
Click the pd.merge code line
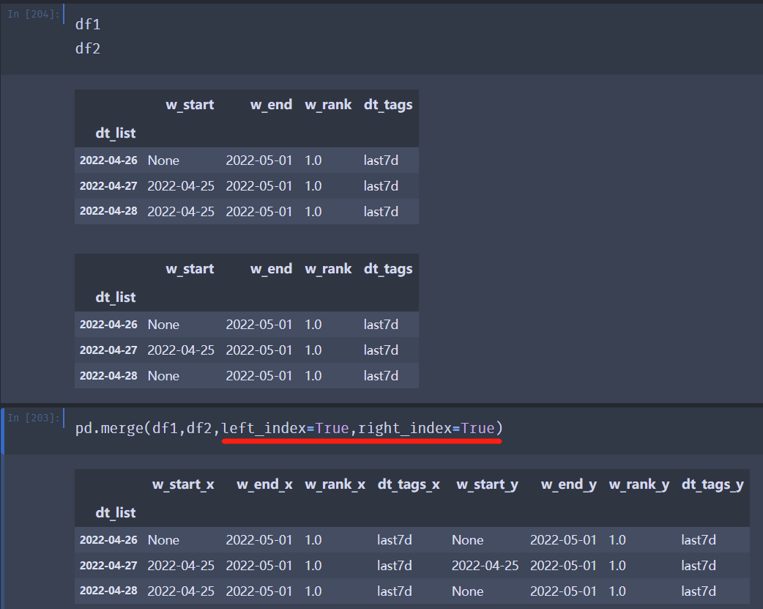(289, 428)
